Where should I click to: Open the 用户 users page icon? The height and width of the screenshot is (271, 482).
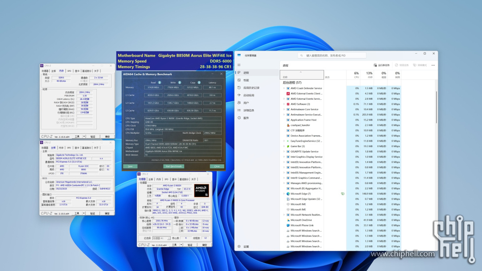(x=239, y=103)
